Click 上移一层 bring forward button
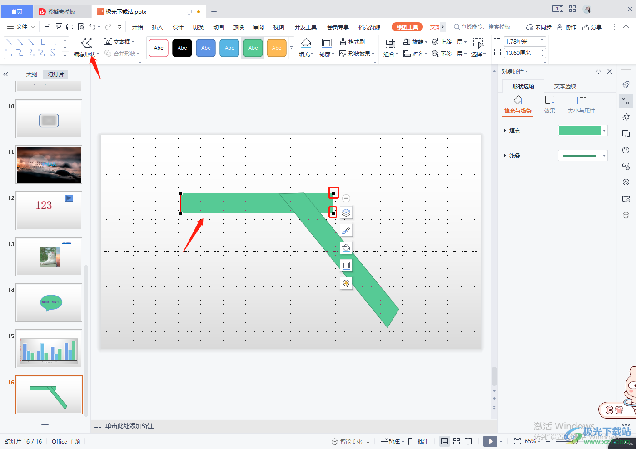 [x=449, y=42]
